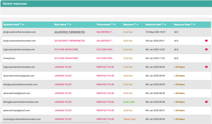Open OUTLOOK SIGNATURES blast in Anonymous row
The image size is (212, 124).
[x=66, y=58]
